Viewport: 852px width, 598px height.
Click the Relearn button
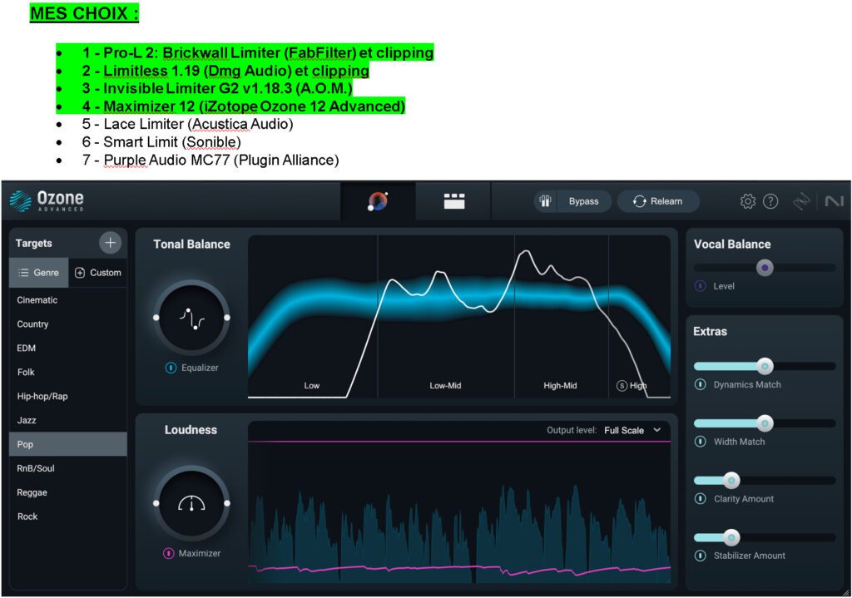657,201
